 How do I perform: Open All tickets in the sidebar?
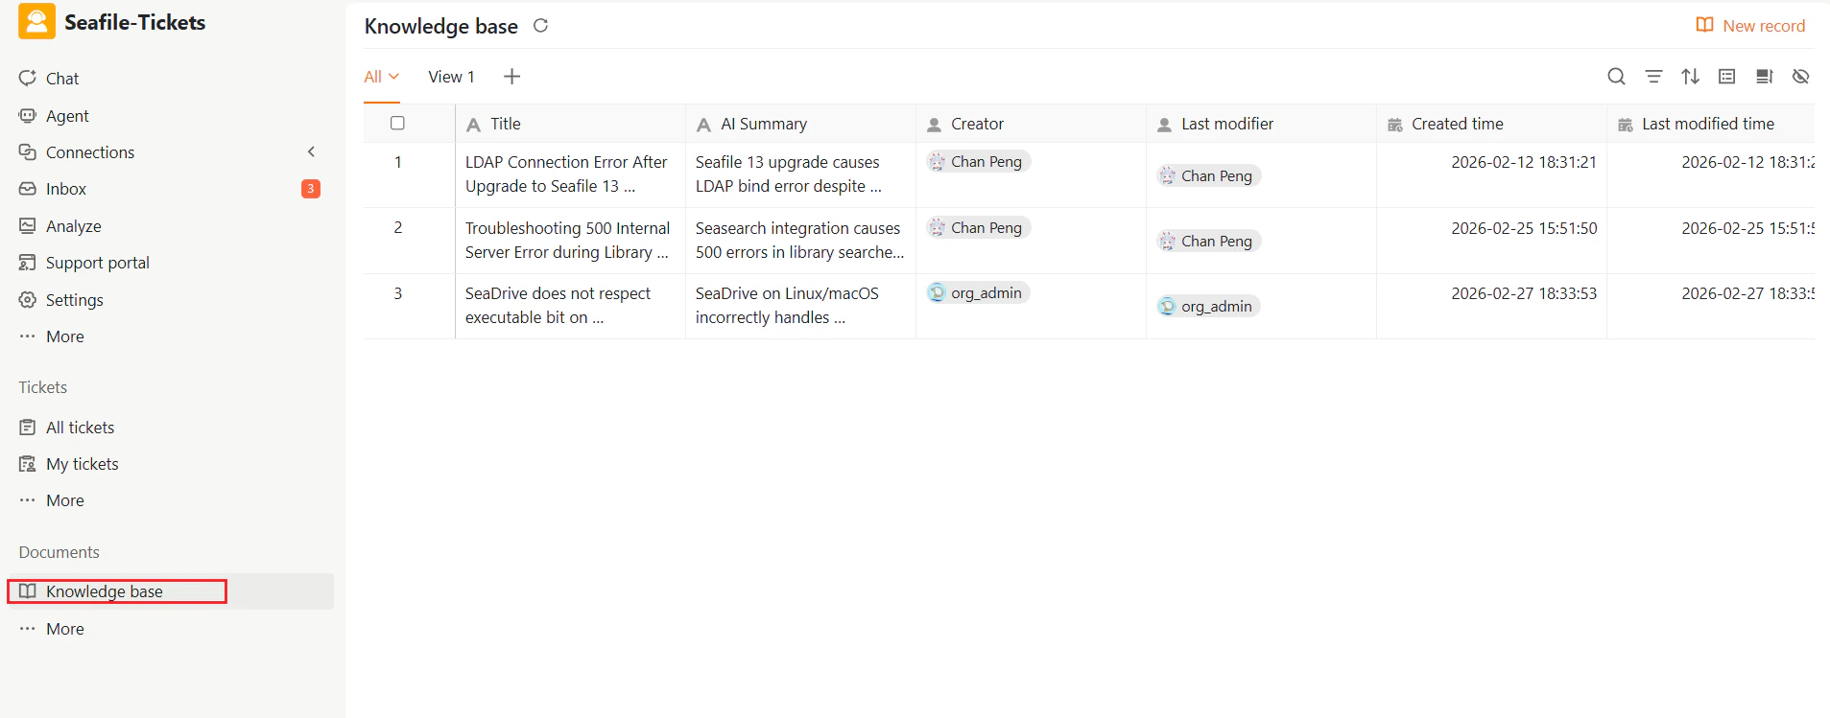pyautogui.click(x=81, y=428)
